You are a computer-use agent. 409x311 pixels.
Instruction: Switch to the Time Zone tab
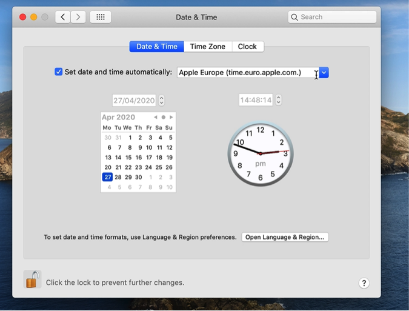pyautogui.click(x=207, y=47)
